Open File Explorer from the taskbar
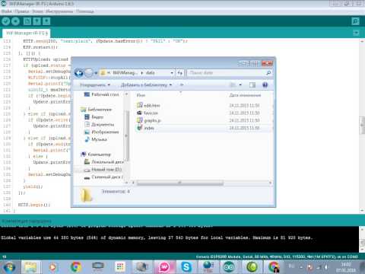The height and width of the screenshot is (274, 365). coord(30,267)
